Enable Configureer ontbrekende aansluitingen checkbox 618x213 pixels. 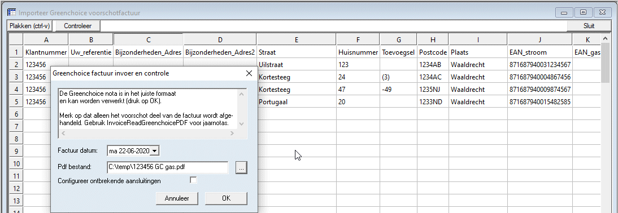[x=193, y=180]
